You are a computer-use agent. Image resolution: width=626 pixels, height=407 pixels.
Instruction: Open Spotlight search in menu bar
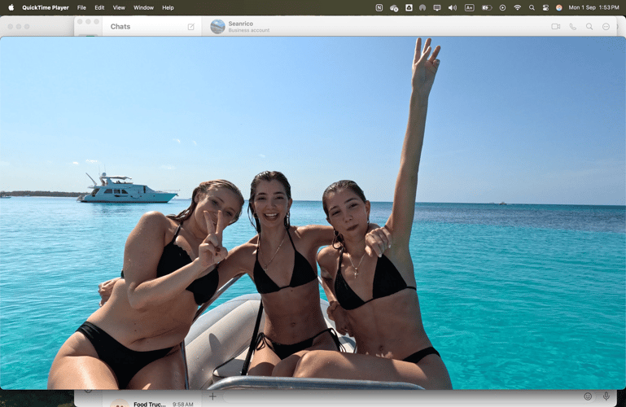point(532,7)
